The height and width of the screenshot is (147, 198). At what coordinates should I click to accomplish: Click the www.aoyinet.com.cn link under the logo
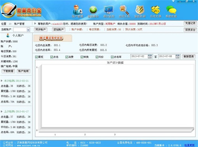click(x=29, y=15)
